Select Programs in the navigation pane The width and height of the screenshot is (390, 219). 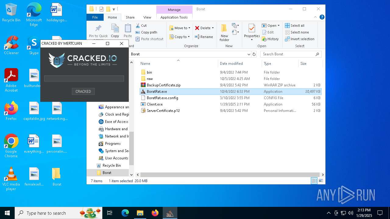click(110, 144)
